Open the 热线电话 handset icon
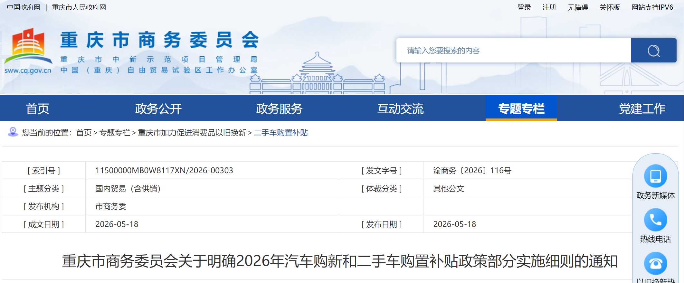The image size is (684, 283). click(655, 220)
